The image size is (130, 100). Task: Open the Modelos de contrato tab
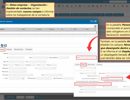point(97,15)
